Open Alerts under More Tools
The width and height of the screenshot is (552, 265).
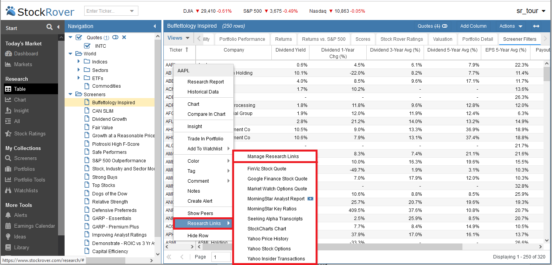click(x=21, y=215)
